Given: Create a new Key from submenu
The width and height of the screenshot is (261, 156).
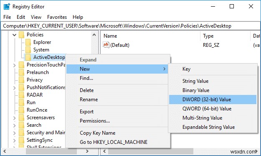Looking at the screenshot, I should [x=213, y=69].
